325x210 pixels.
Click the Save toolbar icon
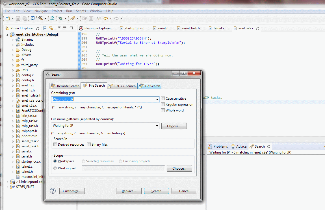(18, 18)
